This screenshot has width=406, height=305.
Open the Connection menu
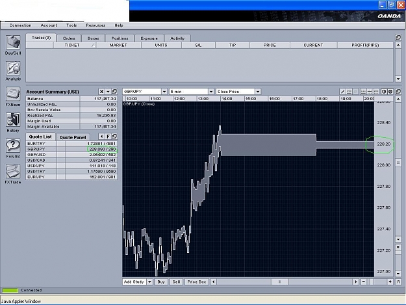[x=20, y=25]
